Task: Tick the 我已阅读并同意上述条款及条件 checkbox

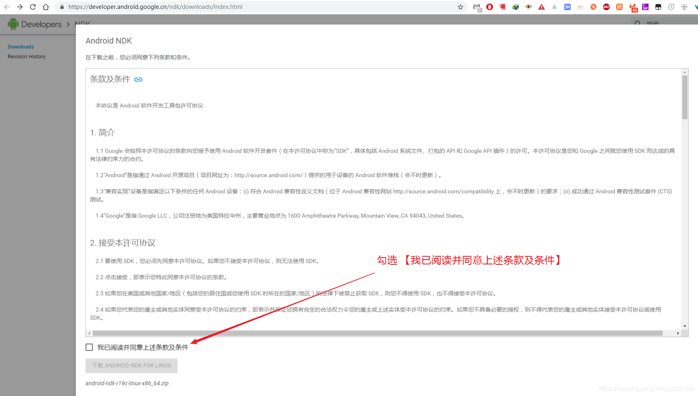Action: (89, 347)
